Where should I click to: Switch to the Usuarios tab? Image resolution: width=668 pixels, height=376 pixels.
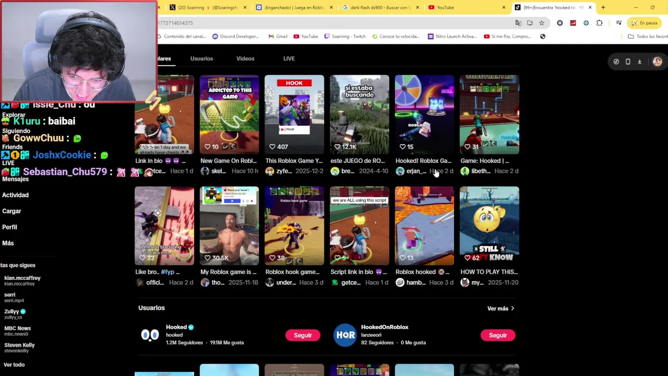point(201,58)
